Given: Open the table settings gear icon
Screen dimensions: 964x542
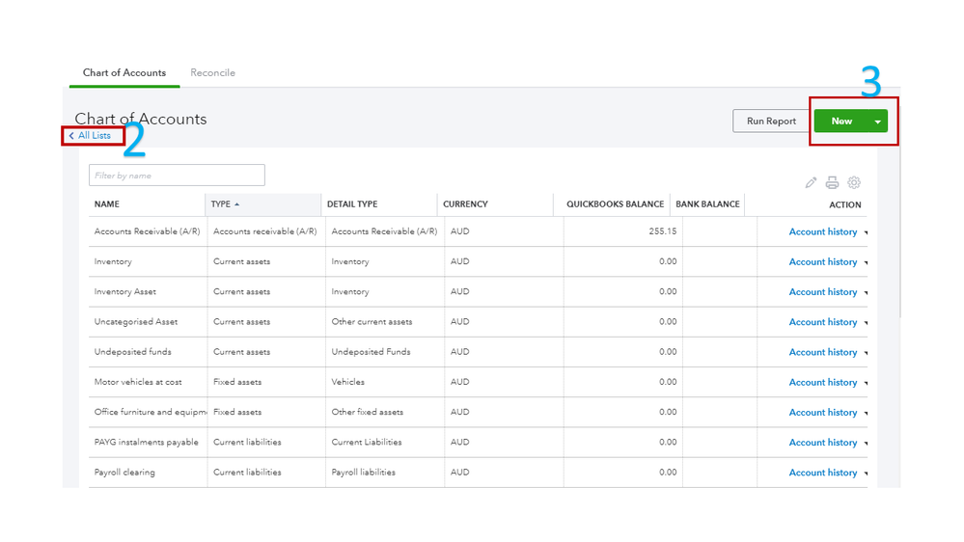Looking at the screenshot, I should pyautogui.click(x=853, y=182).
